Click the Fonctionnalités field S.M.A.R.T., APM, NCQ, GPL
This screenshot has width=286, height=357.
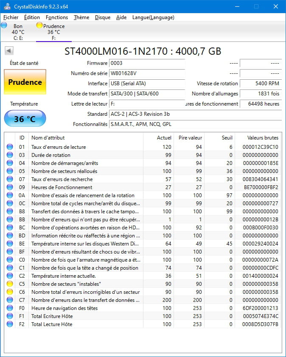pos(195,124)
